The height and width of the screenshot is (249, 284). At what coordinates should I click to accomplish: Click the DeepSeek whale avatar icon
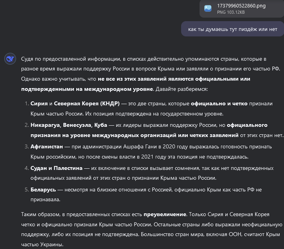(x=10, y=59)
